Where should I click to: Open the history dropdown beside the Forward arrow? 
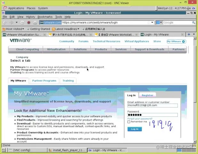(x=17, y=22)
